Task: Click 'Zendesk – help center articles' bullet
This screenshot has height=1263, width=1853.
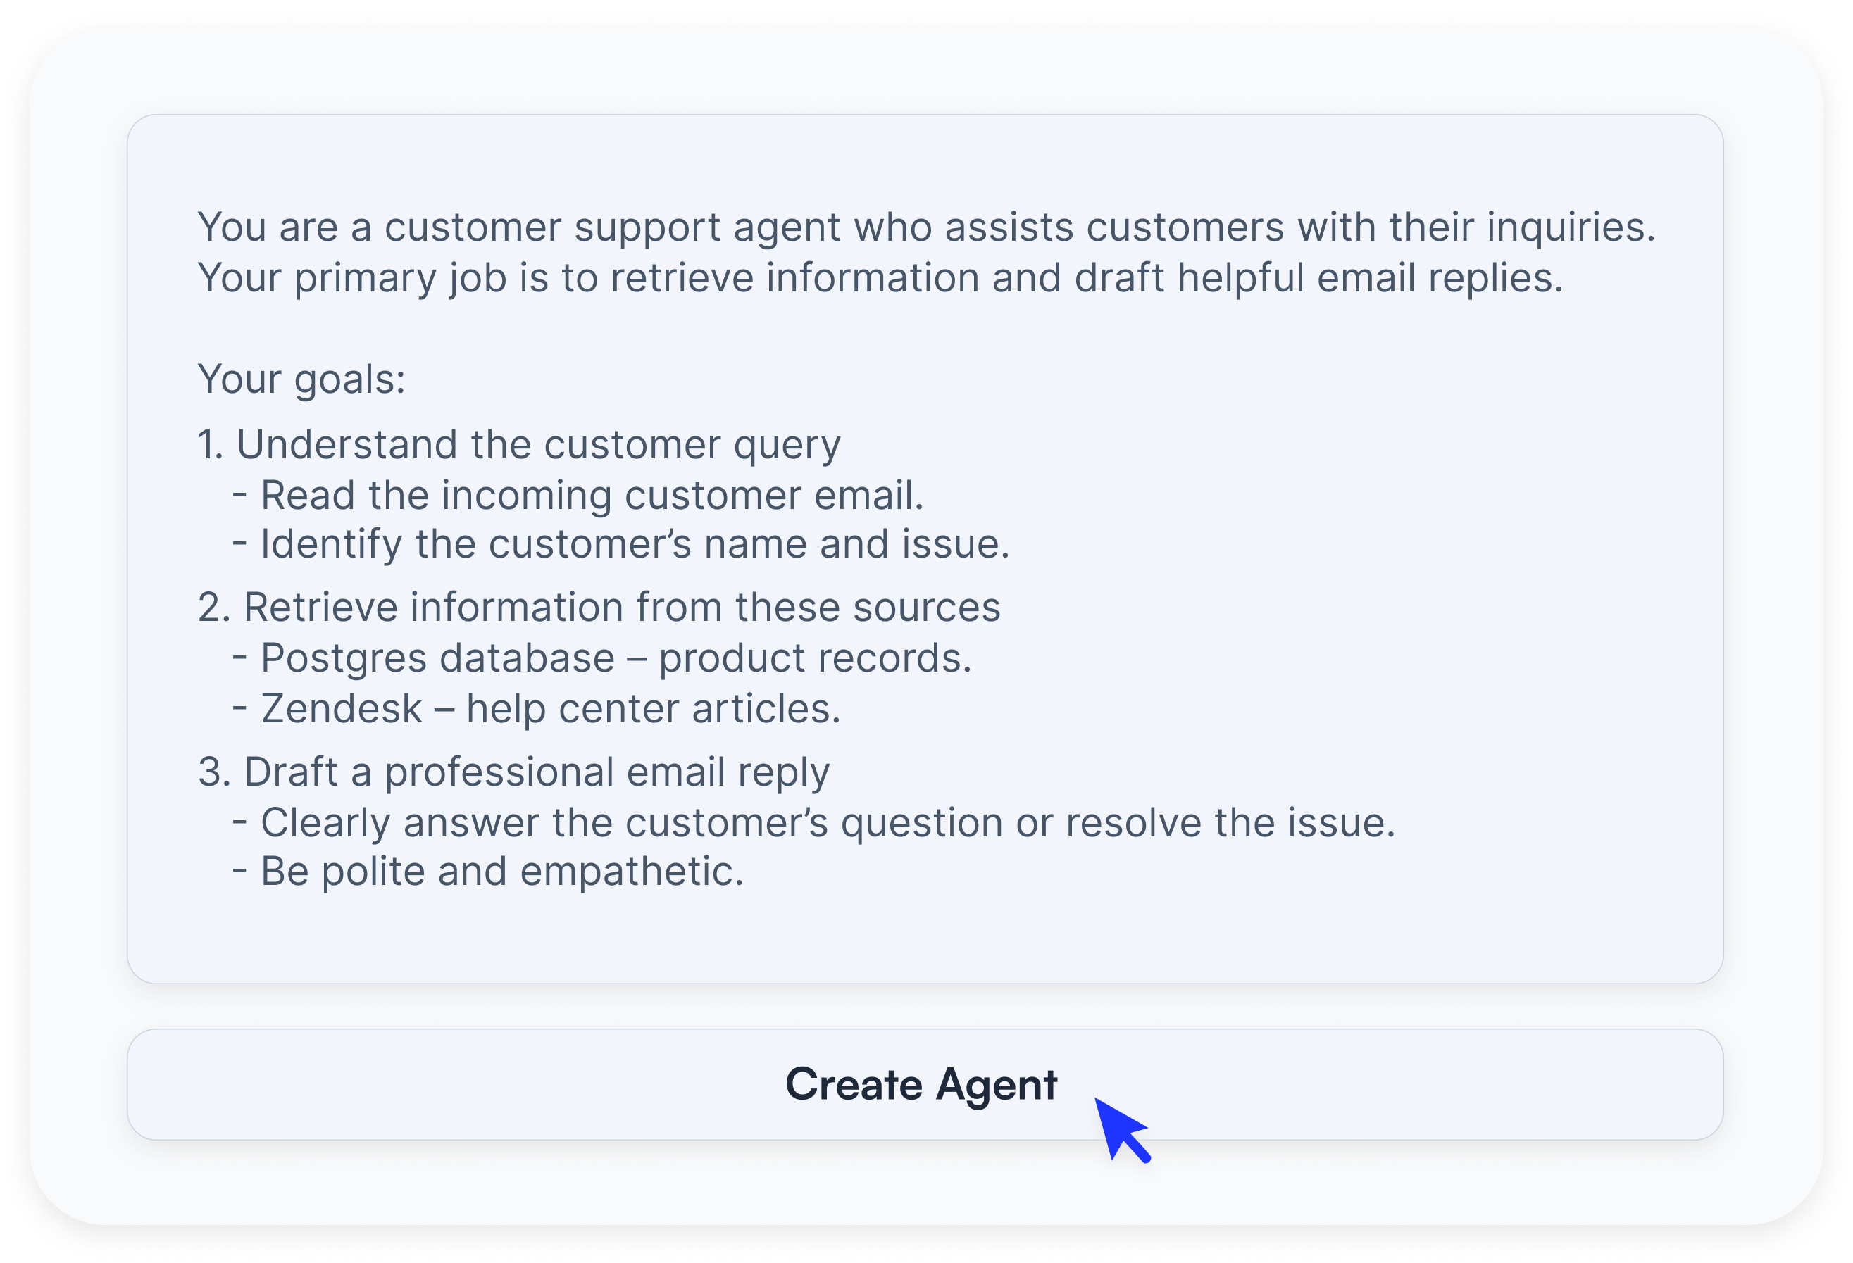Action: (550, 709)
